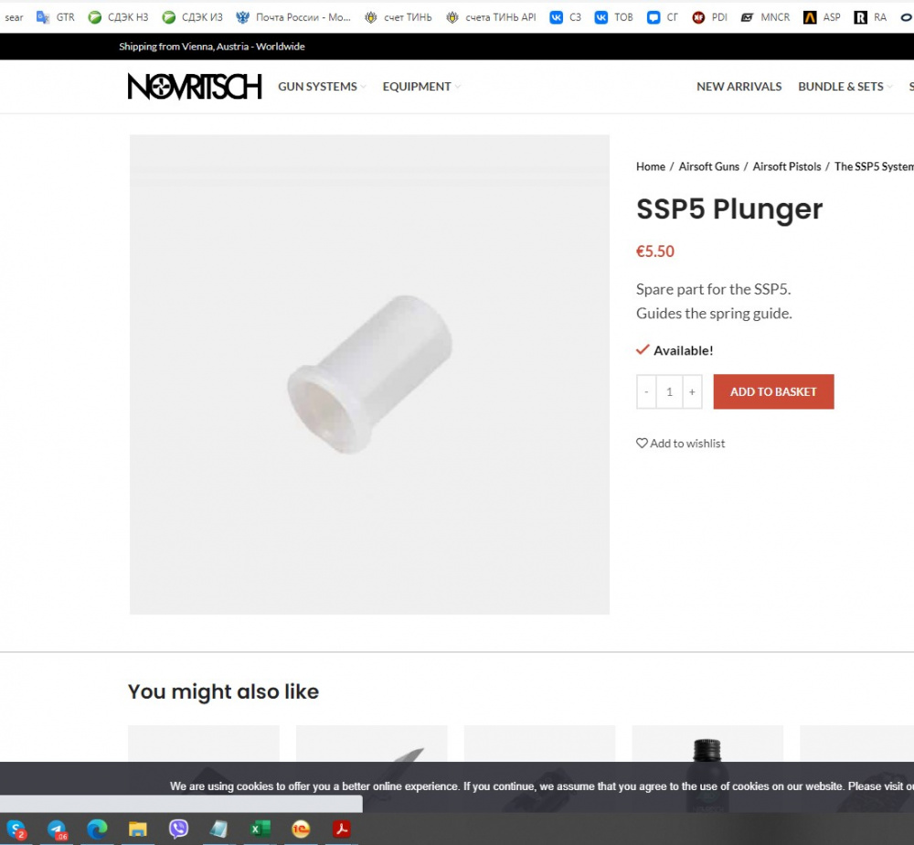Open Skype taskbar icon
The image size is (914, 845).
(x=16, y=829)
